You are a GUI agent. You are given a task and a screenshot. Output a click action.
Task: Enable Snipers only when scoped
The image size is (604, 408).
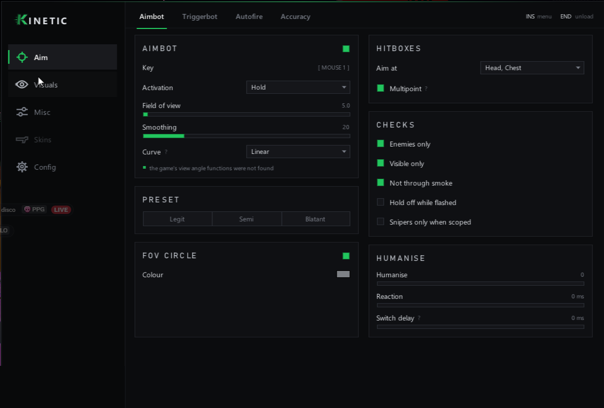tap(380, 221)
